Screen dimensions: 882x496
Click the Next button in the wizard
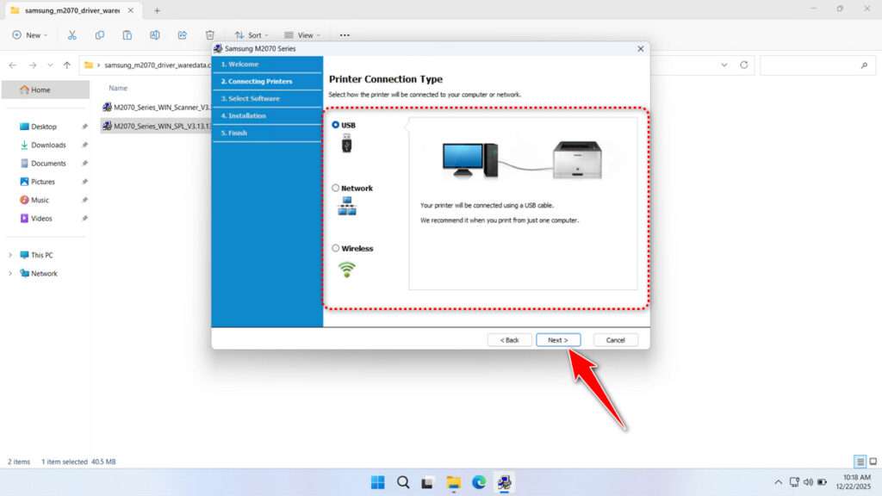point(558,339)
